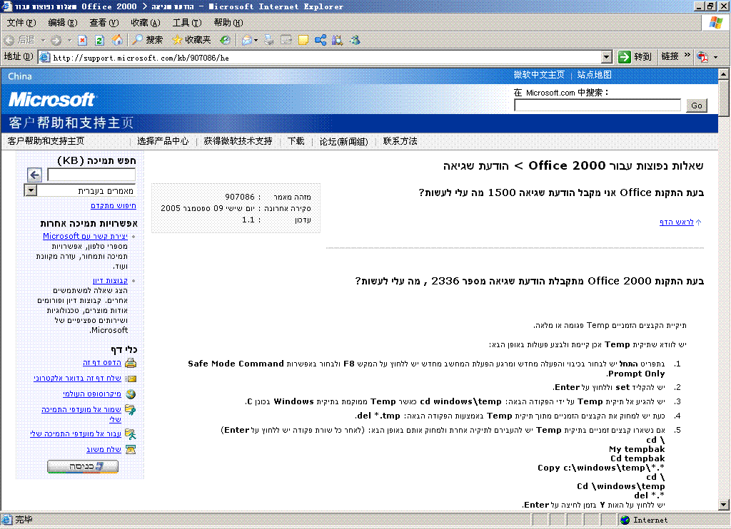Viewport: 731px width, 529px height.
Task: Open the Search (搜索) toolbar button
Action: 147,40
